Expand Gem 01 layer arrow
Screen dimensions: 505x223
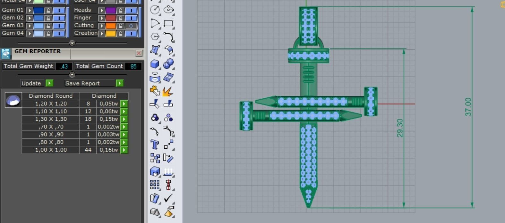(x=30, y=10)
